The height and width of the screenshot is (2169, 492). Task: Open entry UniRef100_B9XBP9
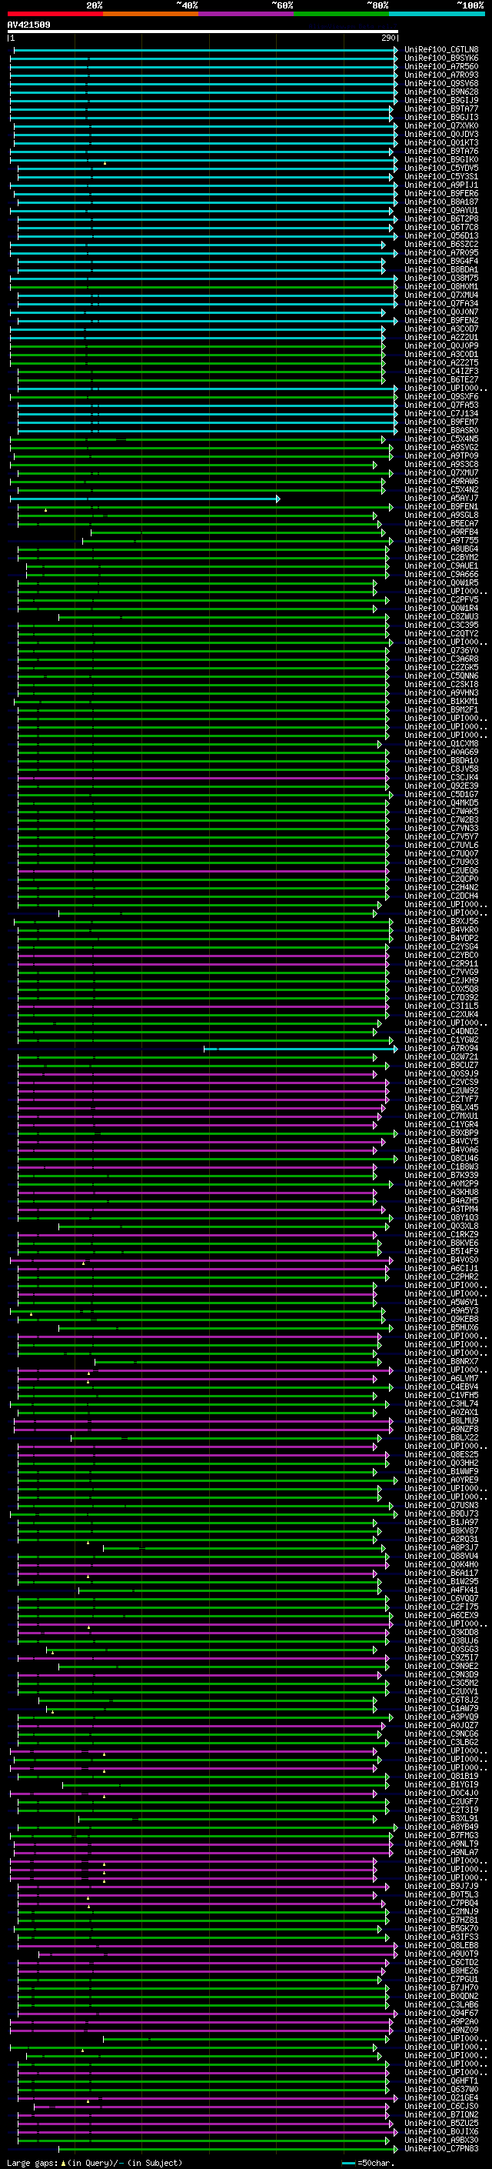point(440,1133)
